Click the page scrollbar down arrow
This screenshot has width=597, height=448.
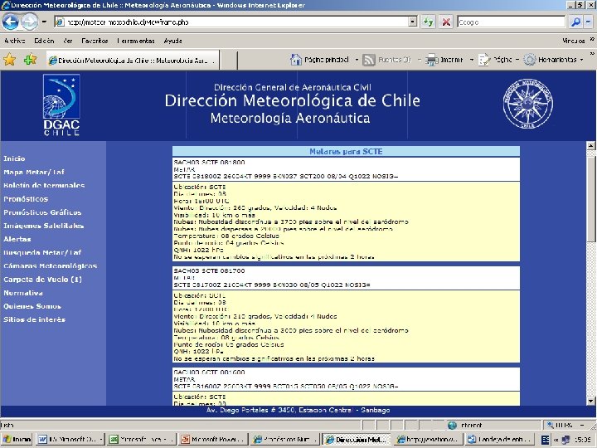(x=590, y=401)
